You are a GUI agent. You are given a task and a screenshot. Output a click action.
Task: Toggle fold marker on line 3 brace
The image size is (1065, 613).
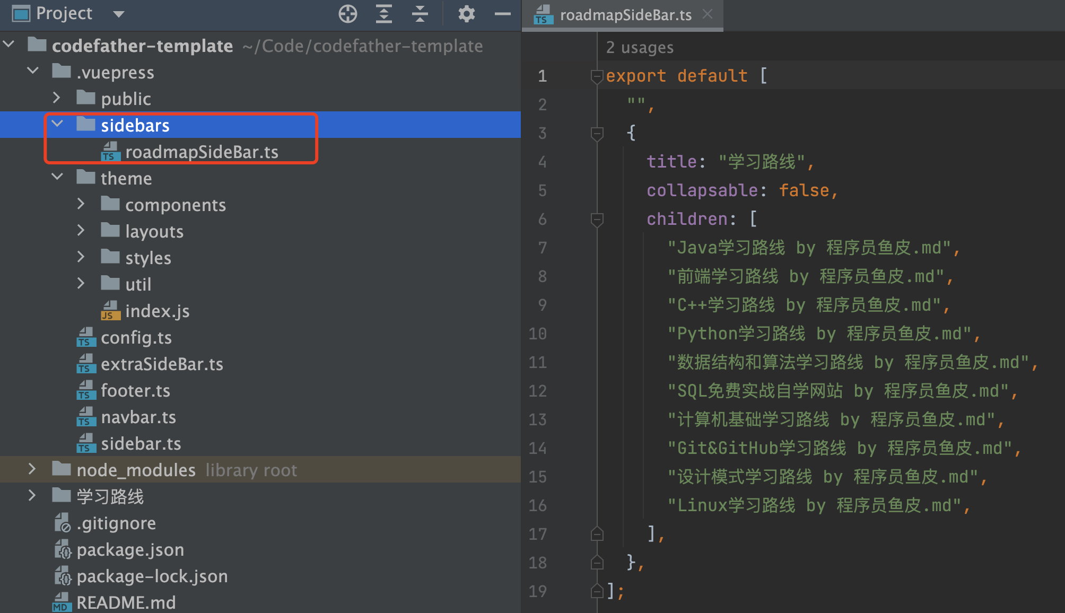(x=597, y=133)
